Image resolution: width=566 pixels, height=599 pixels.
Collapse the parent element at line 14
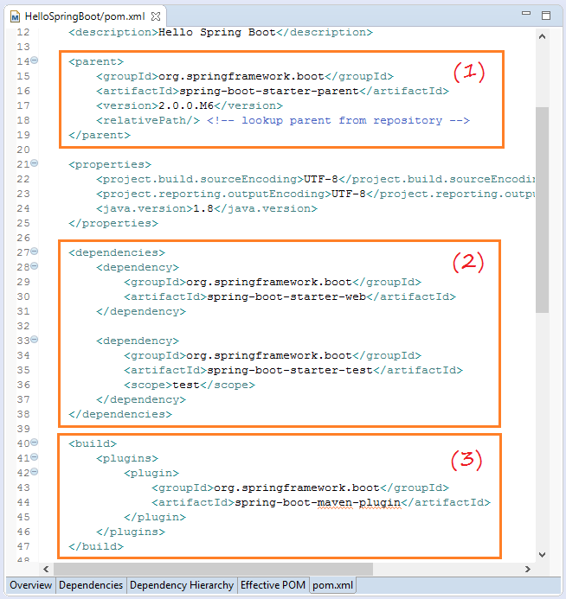pos(34,60)
